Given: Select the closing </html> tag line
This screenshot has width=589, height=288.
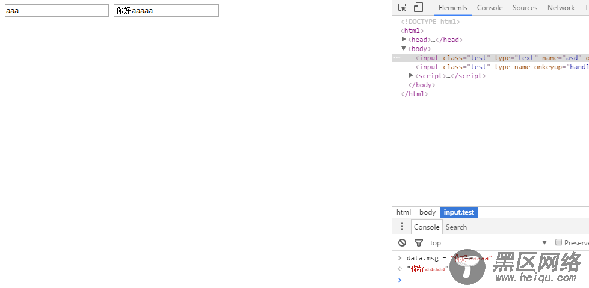Looking at the screenshot, I should click(415, 94).
